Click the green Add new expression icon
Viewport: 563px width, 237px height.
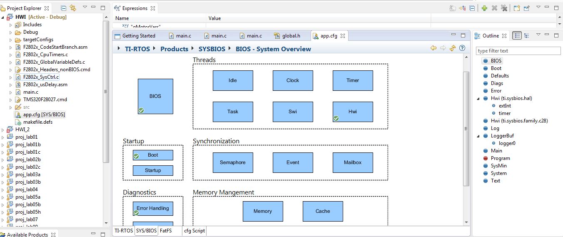484,8
